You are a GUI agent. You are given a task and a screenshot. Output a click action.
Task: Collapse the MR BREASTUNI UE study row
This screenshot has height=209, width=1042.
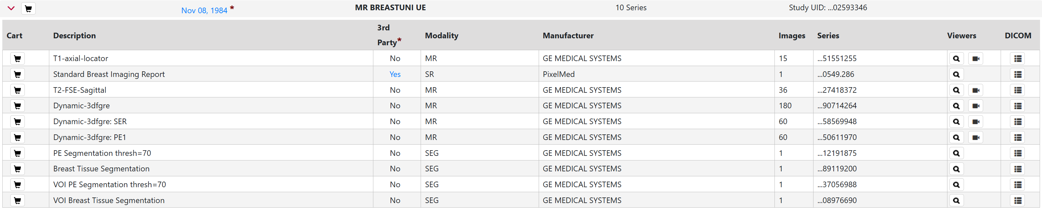tap(11, 8)
